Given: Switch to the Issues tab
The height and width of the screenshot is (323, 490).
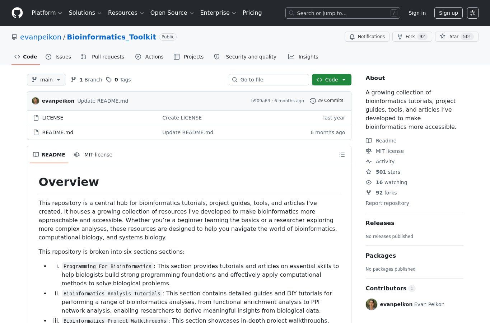Looking at the screenshot, I should [59, 57].
